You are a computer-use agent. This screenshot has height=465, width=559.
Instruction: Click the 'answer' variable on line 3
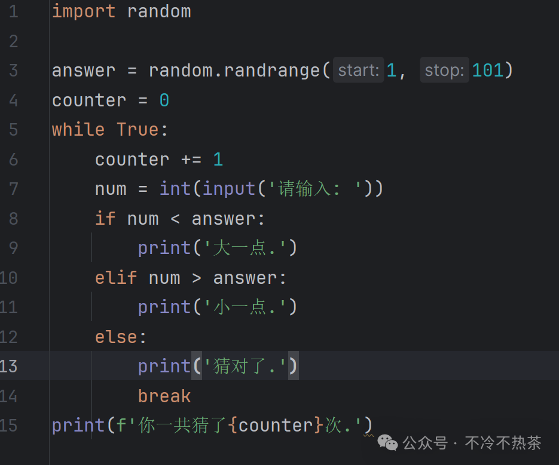tap(84, 70)
